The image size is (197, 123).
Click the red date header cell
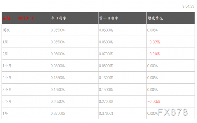coord(18,18)
